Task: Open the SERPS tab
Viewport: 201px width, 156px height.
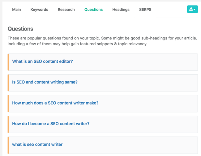Action: 145,10
